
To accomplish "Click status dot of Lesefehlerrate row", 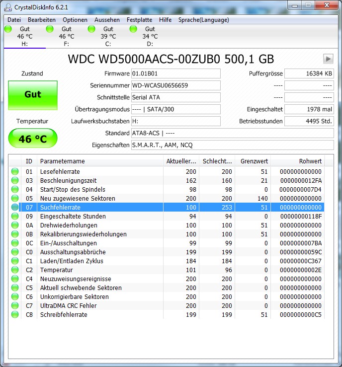I will coord(15,171).
